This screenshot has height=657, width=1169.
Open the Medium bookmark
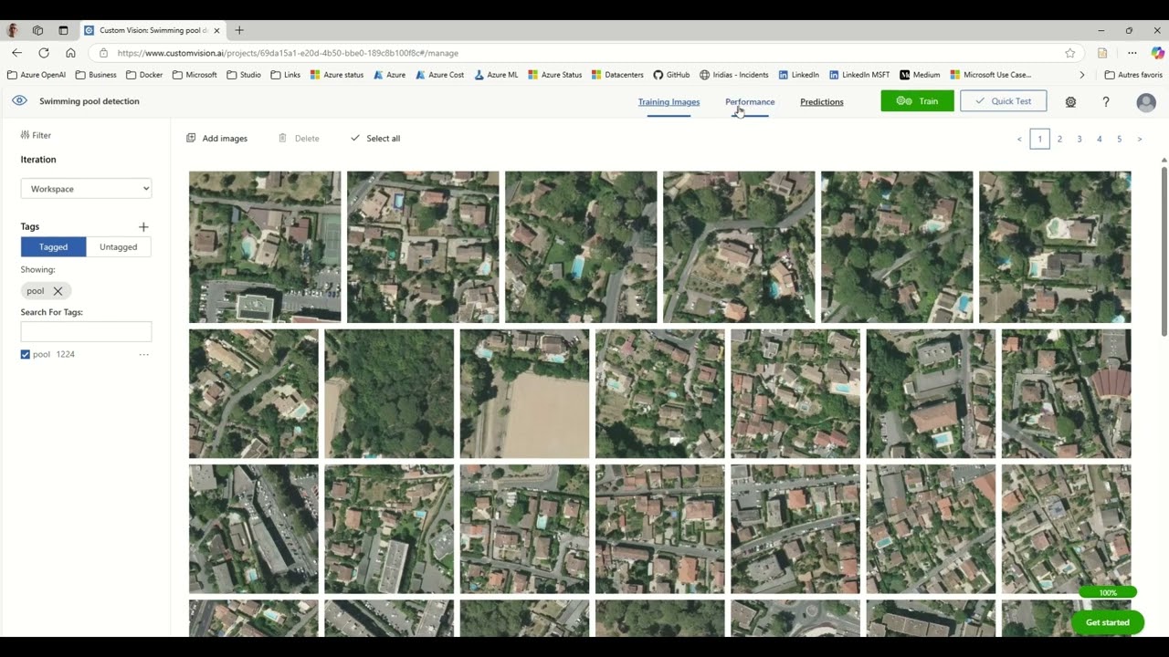tap(920, 75)
